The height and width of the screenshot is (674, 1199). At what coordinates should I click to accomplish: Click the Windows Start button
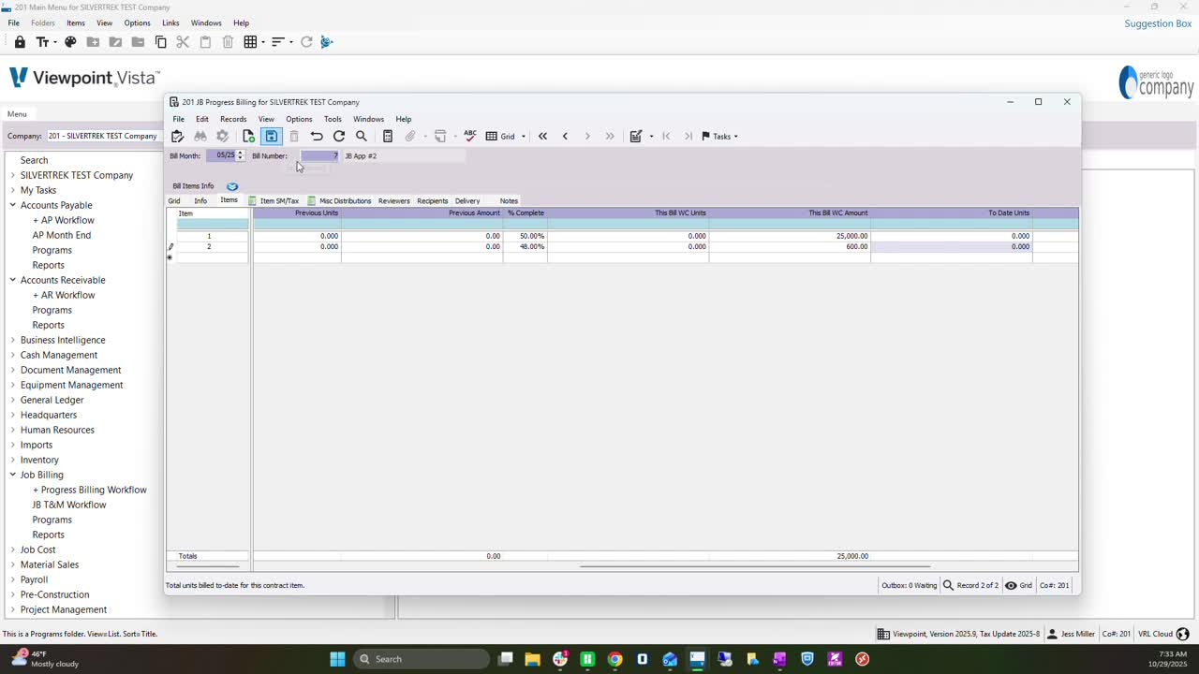(337, 659)
